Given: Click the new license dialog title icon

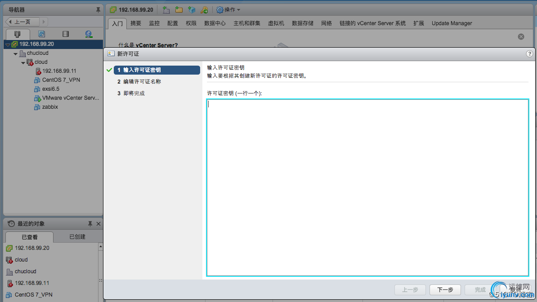Looking at the screenshot, I should (111, 54).
